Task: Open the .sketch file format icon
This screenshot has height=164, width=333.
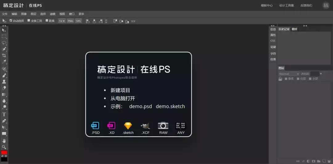Action: tap(128, 126)
